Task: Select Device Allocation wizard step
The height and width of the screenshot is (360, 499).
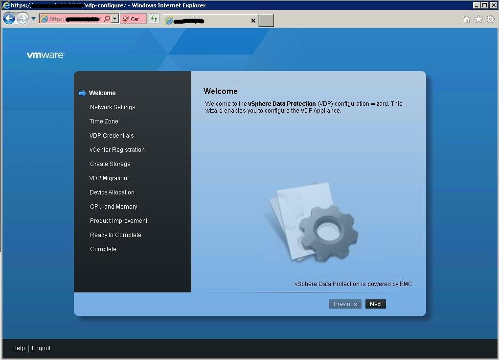Action: coord(112,192)
